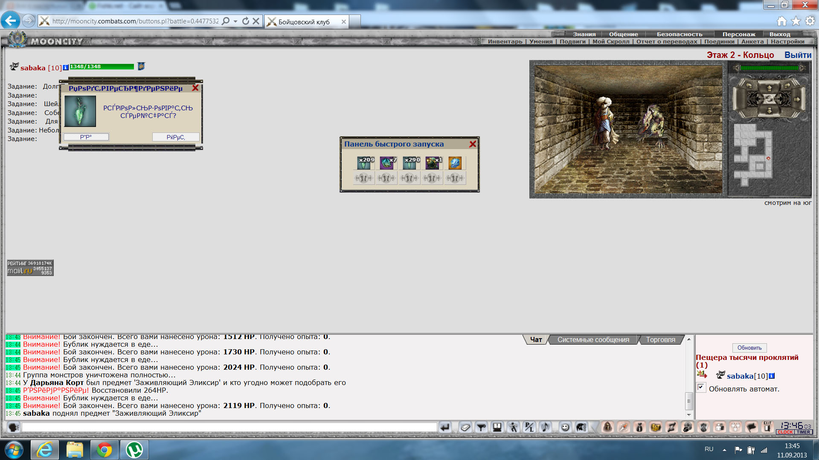This screenshot has height=460, width=819.
Task: Open the Мой Скролл link
Action: (611, 41)
